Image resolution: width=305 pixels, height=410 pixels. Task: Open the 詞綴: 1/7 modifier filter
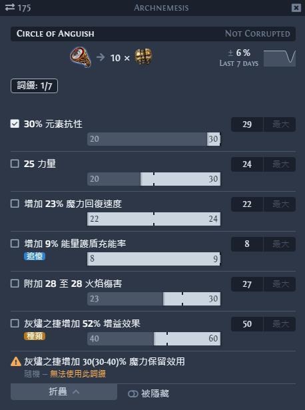[34, 86]
